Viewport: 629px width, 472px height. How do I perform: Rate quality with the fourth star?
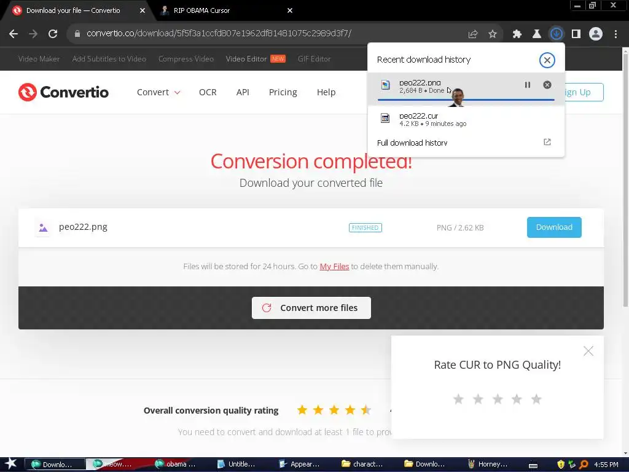(x=517, y=399)
